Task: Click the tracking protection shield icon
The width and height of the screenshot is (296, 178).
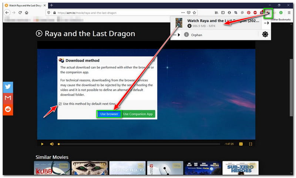Action: pyautogui.click(x=49, y=13)
